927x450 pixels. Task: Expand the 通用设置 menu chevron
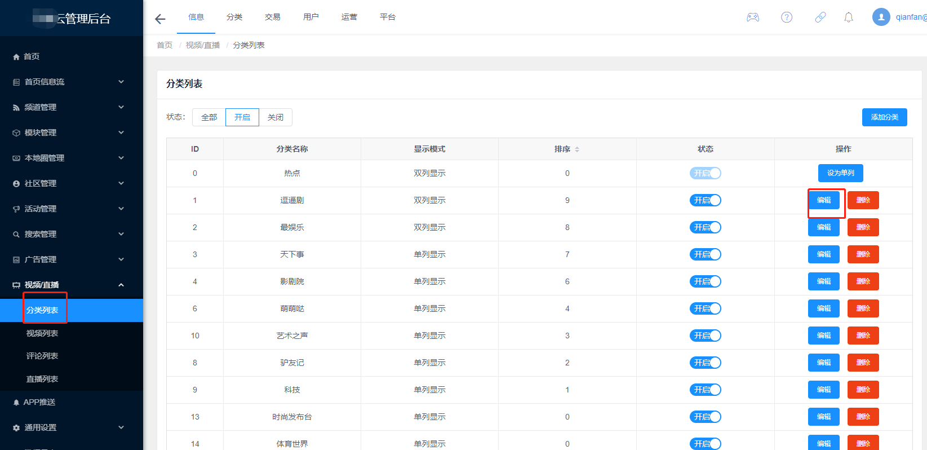pos(121,427)
